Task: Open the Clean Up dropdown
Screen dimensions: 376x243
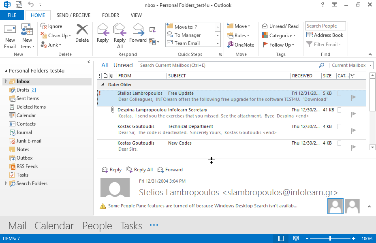Action: (56, 36)
